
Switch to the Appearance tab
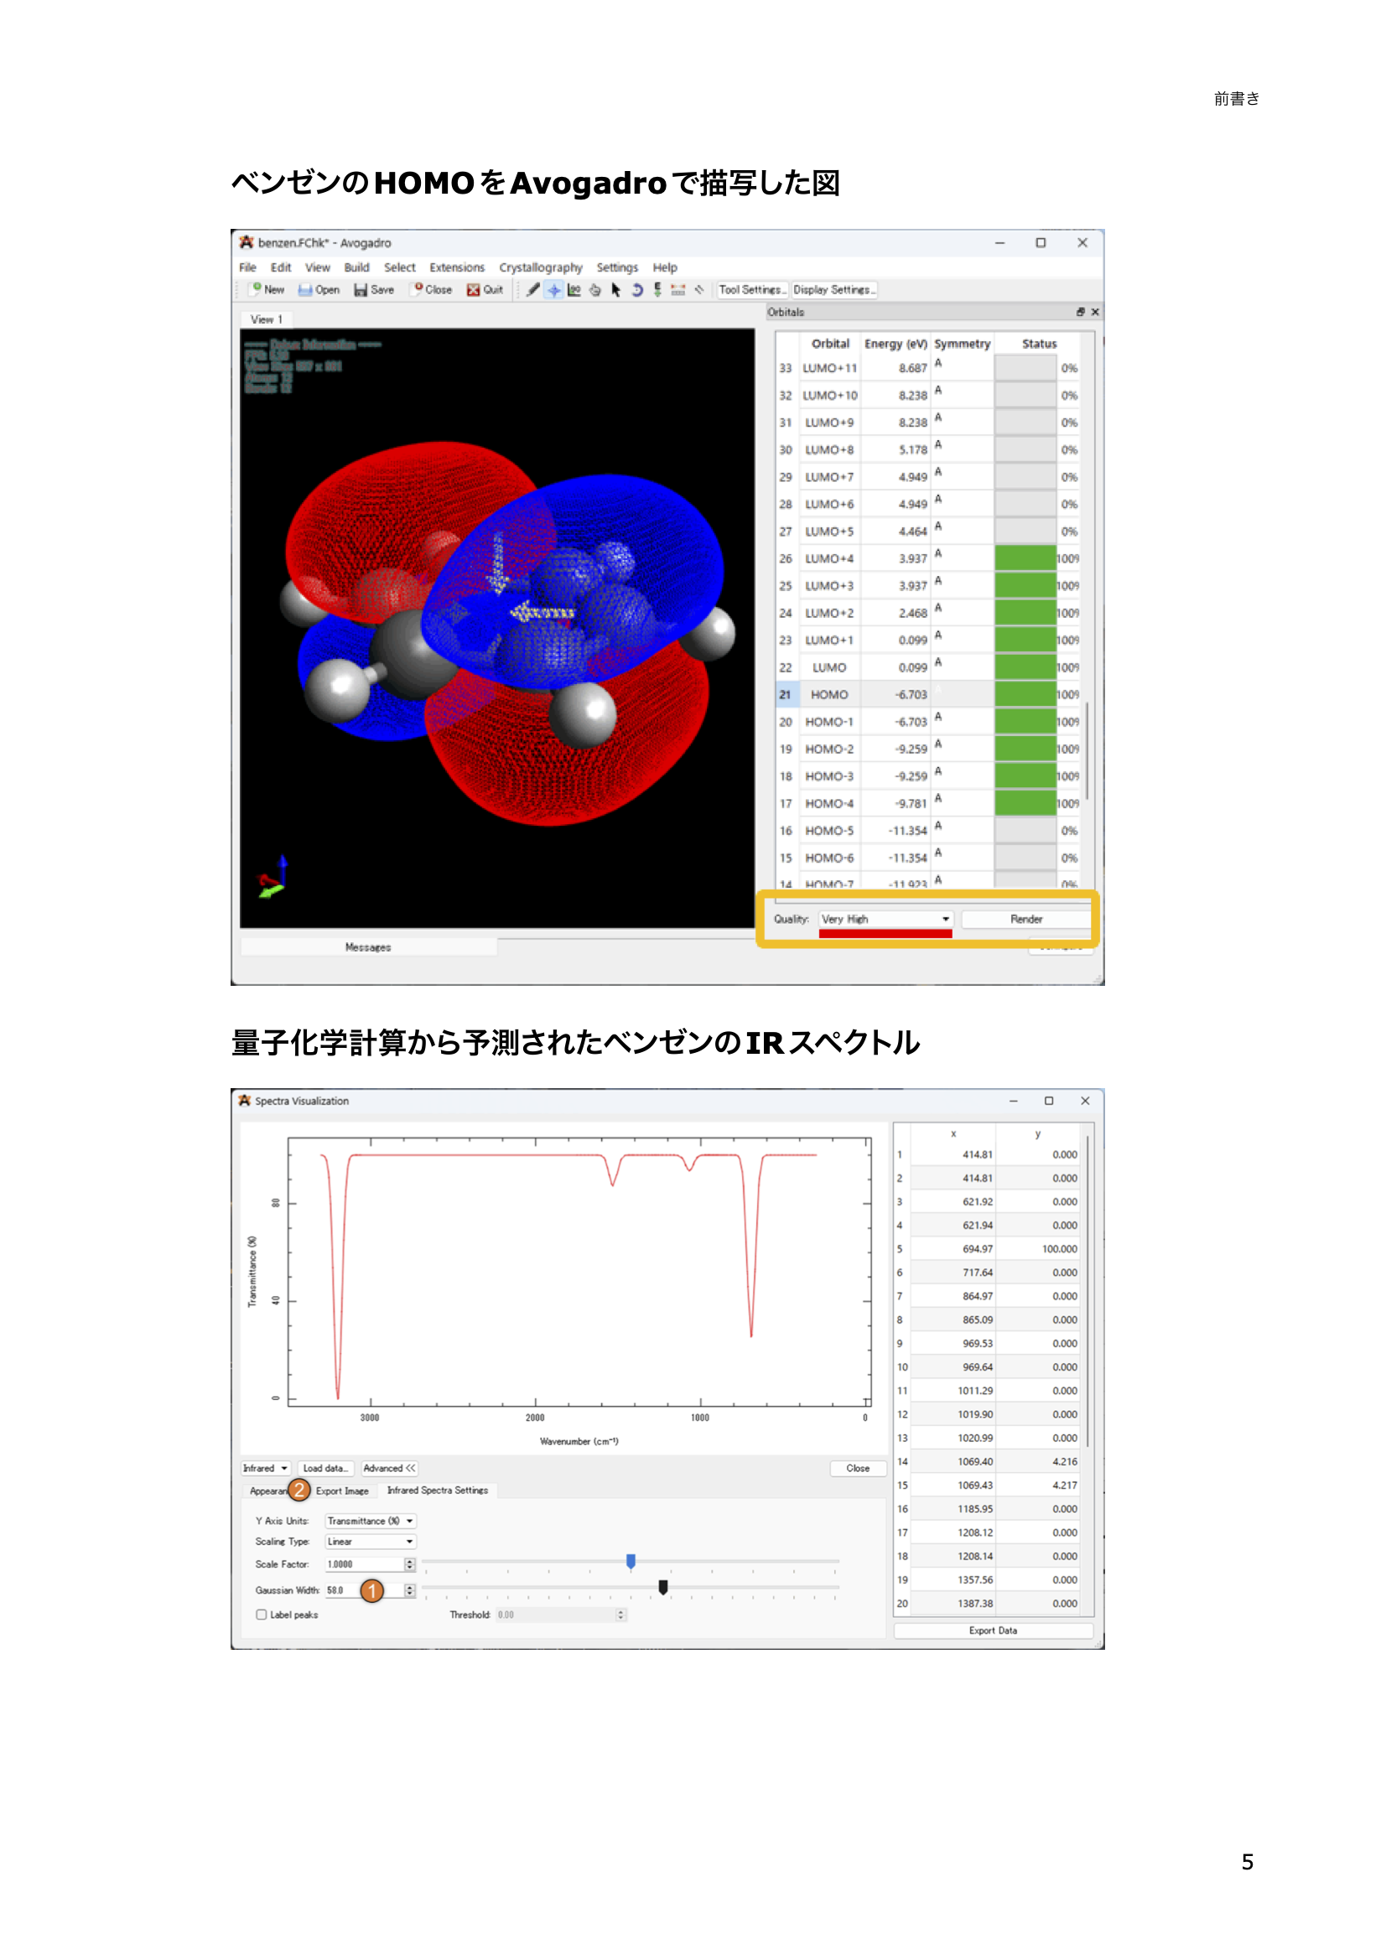[x=269, y=1491]
